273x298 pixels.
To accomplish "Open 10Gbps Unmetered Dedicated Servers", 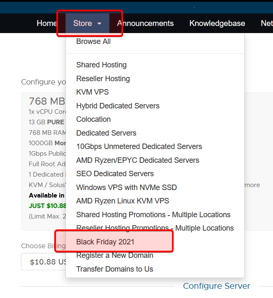I will [x=139, y=146].
